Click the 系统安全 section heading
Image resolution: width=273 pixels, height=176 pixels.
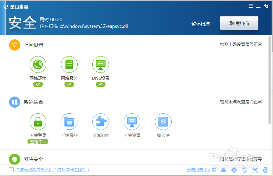point(33,159)
